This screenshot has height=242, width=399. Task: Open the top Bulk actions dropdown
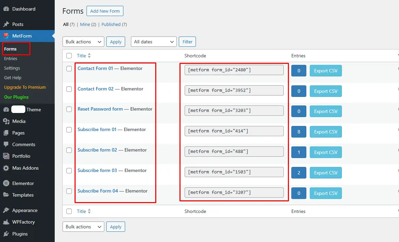(x=83, y=42)
